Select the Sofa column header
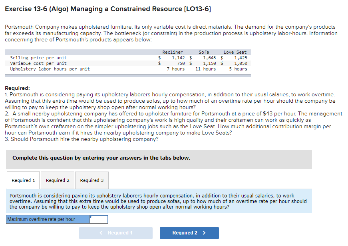The image size is (348, 246). (204, 52)
